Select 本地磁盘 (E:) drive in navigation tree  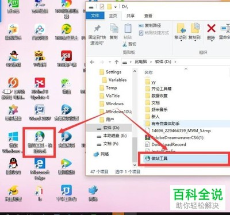point(112,136)
